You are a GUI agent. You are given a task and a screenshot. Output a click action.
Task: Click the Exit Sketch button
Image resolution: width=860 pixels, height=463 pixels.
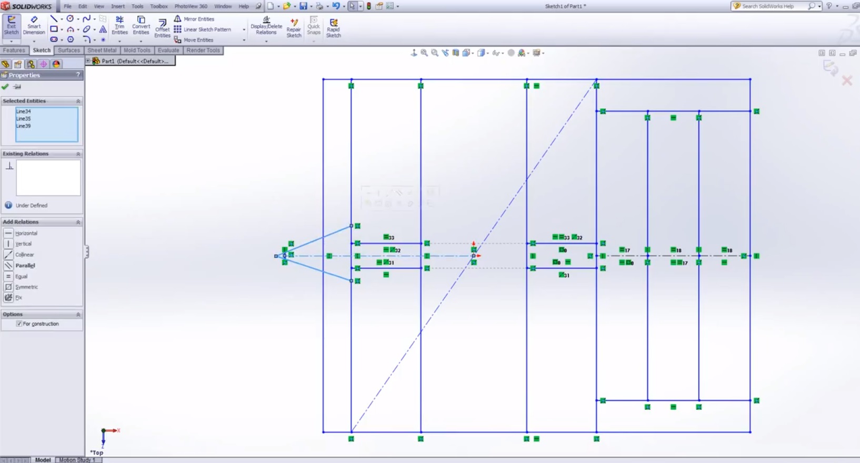[x=11, y=25]
